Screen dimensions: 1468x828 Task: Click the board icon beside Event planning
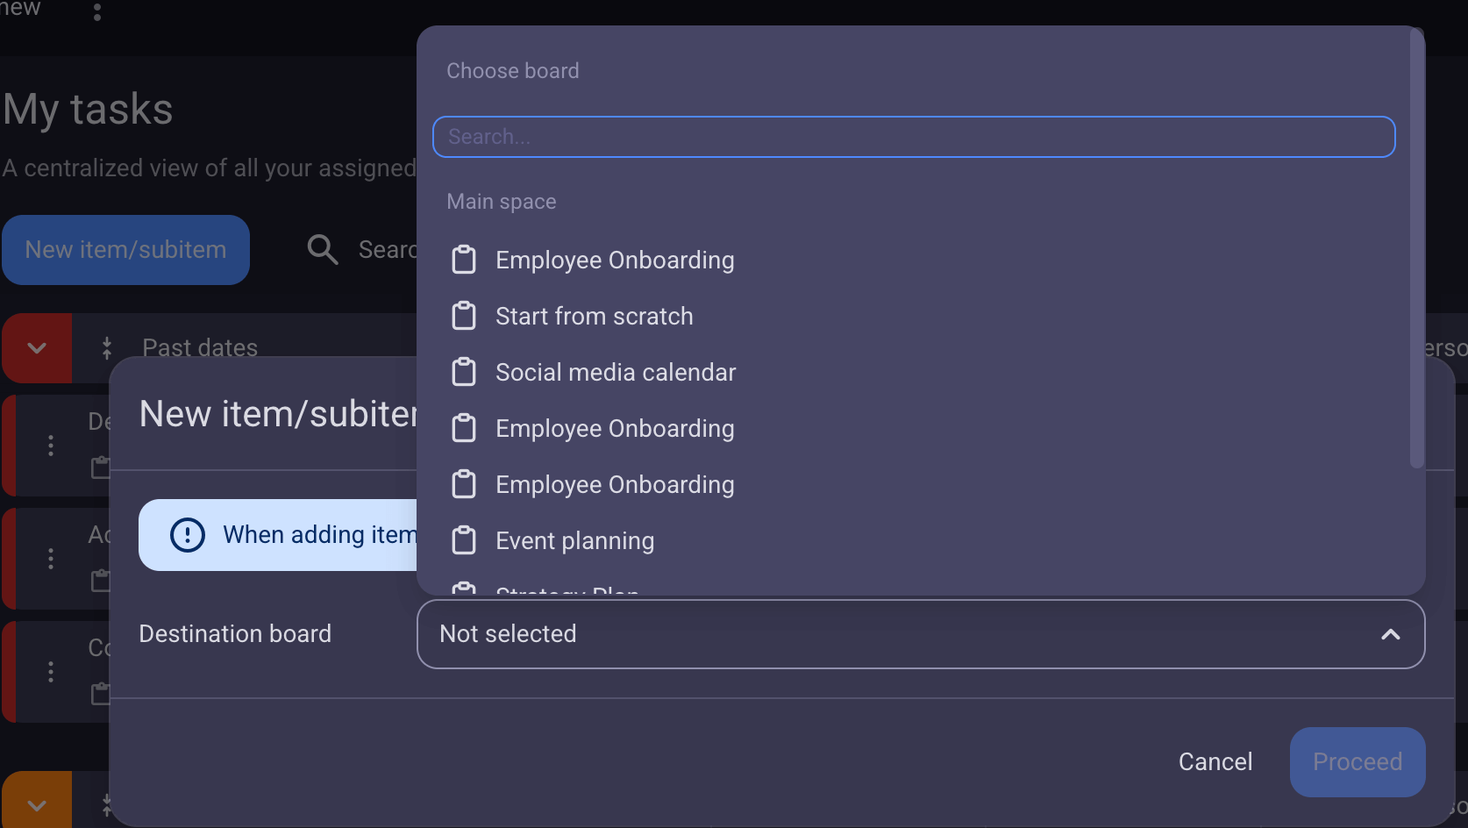click(x=464, y=540)
